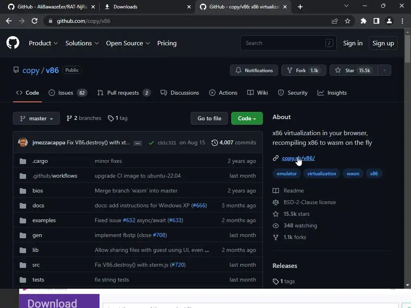The width and height of the screenshot is (411, 308).
Task: Open the master branch dropdown
Action: tap(37, 118)
